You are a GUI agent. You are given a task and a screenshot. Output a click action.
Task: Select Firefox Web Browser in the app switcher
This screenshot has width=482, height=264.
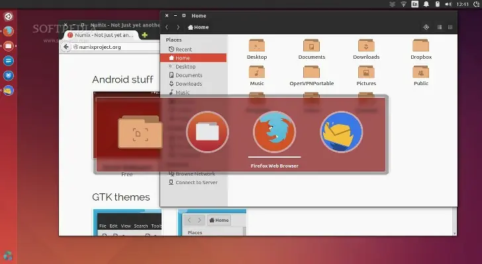pyautogui.click(x=275, y=132)
